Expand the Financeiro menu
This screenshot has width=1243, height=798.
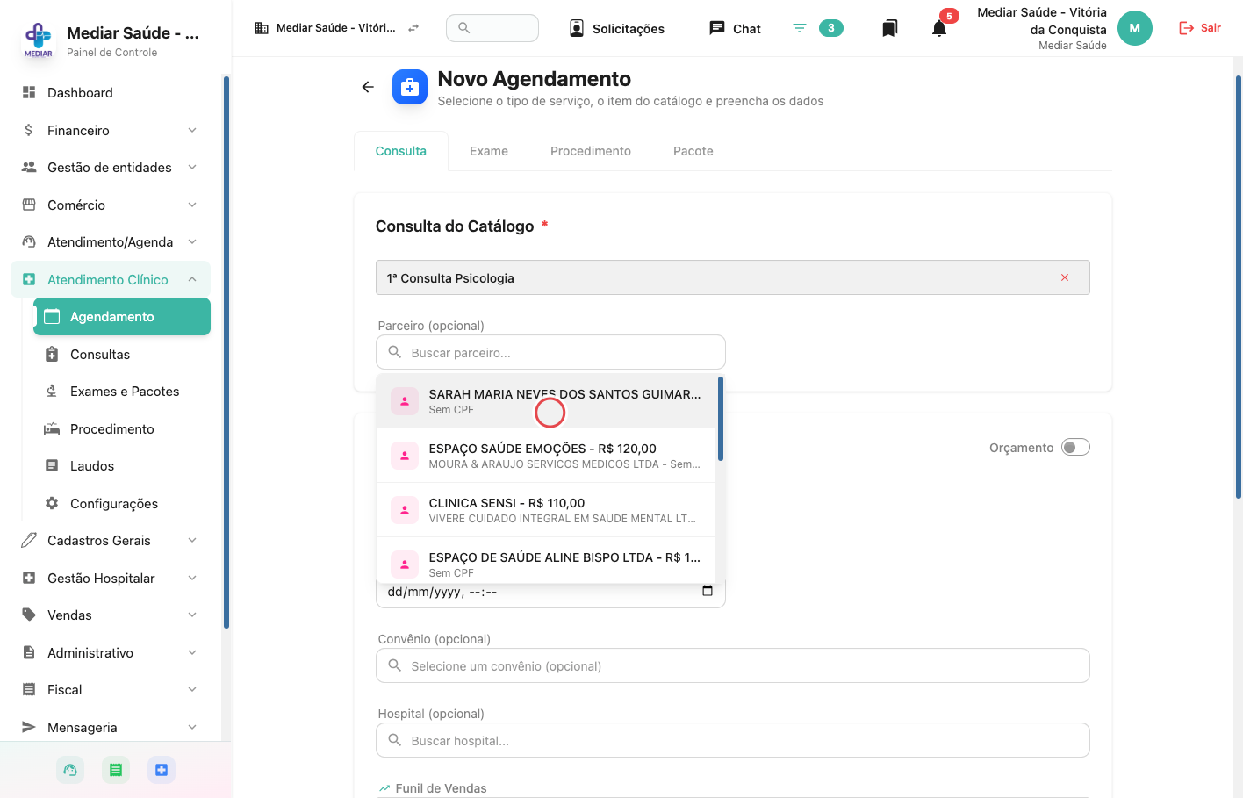tap(111, 130)
